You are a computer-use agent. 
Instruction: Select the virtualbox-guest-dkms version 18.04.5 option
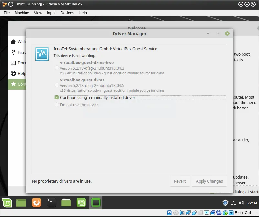57,85
